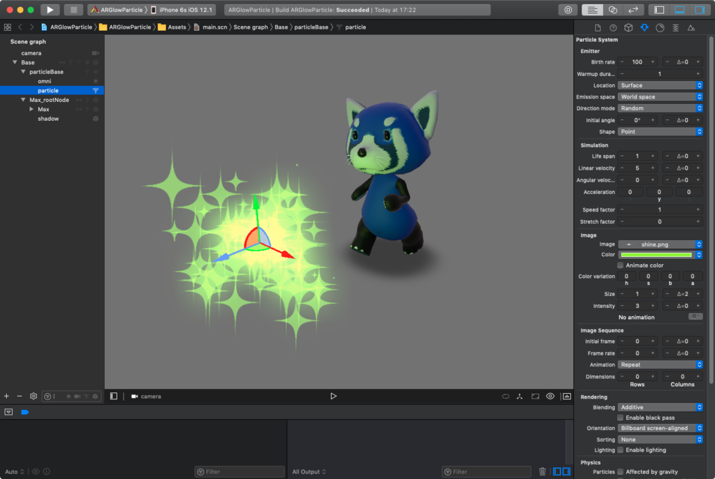Stop the running app
This screenshot has height=479, width=715.
[x=73, y=10]
